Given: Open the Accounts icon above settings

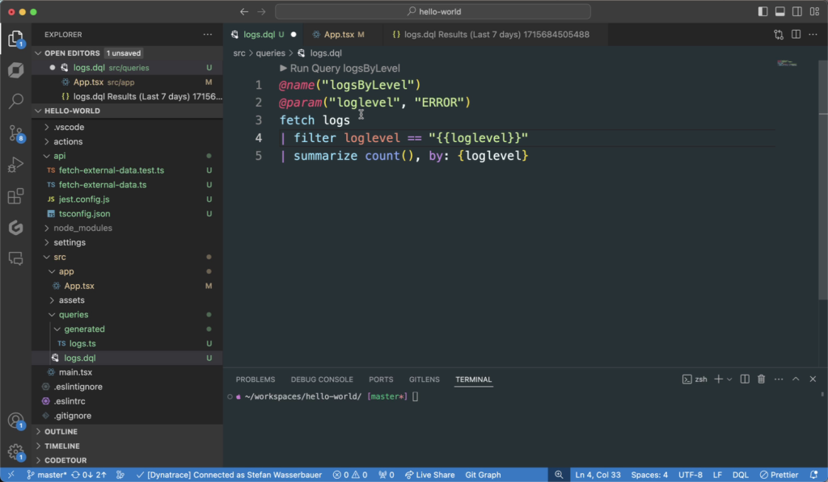Looking at the screenshot, I should [x=16, y=420].
